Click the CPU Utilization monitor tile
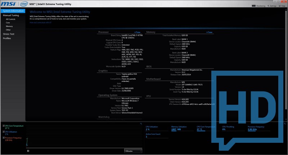The width and height of the screenshot is (288, 155). 156,128
